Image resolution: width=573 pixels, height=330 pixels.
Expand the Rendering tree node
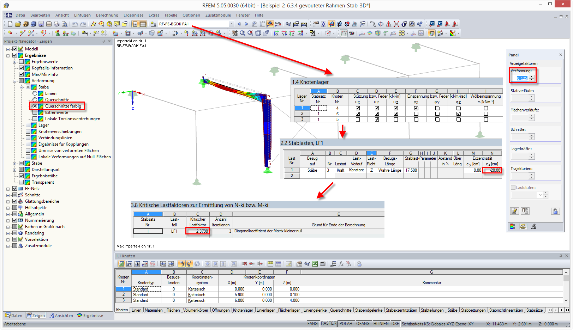[8, 233]
